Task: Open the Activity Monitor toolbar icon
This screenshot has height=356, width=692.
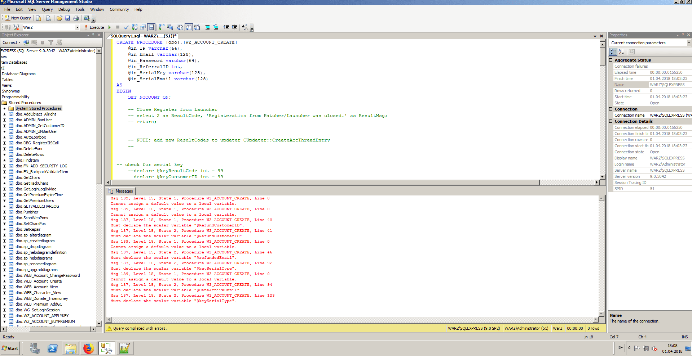Action: [87, 18]
